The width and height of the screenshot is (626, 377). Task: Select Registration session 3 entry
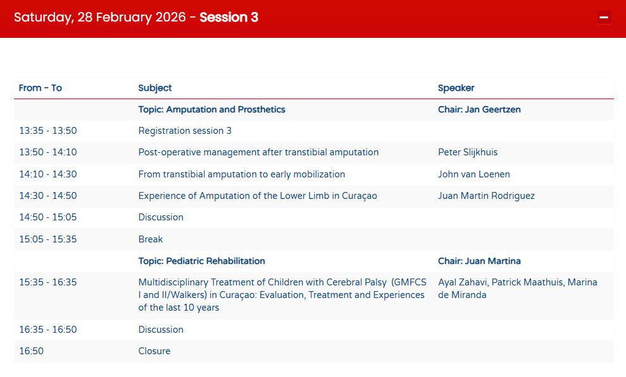pos(185,131)
